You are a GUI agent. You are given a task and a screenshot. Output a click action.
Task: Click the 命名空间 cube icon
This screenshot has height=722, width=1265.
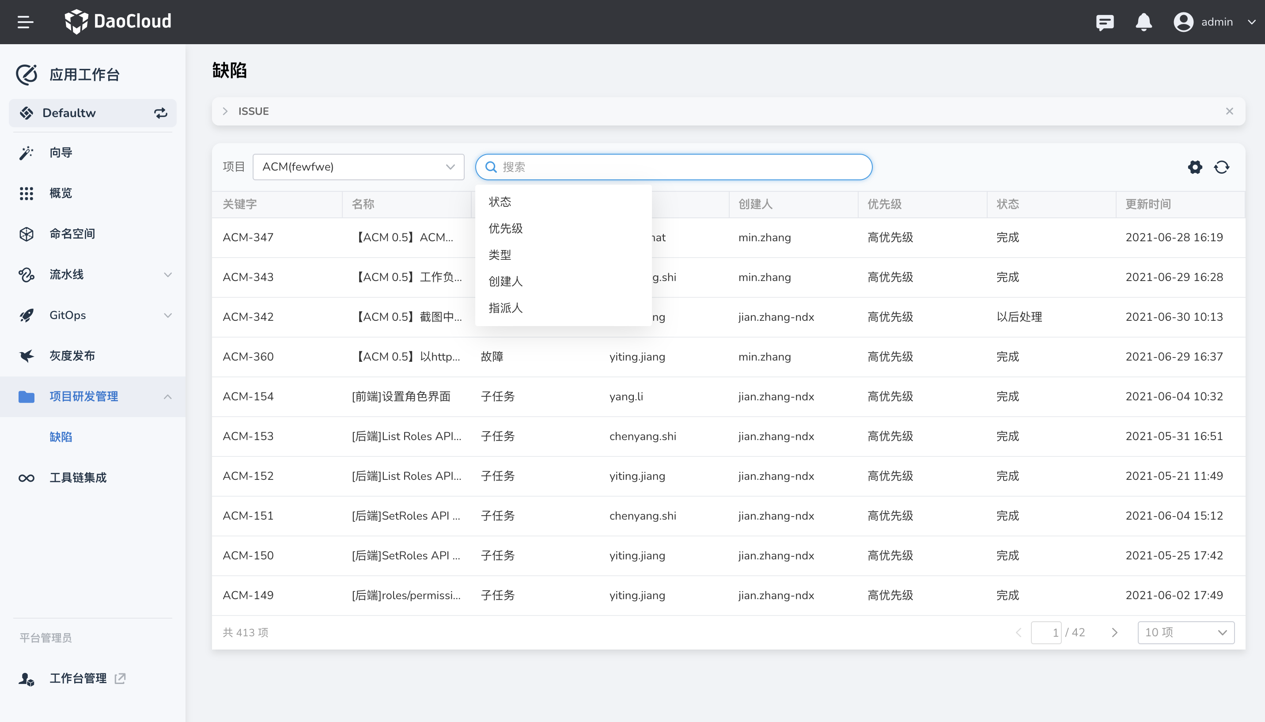26,234
